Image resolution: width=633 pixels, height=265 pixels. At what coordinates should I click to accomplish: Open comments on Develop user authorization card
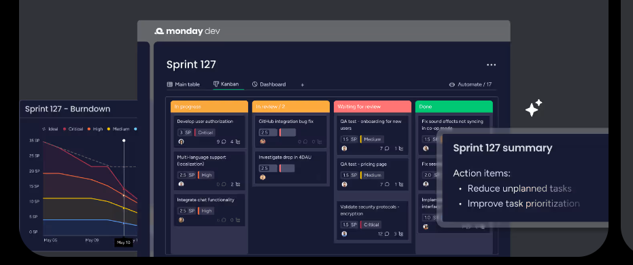(224, 141)
